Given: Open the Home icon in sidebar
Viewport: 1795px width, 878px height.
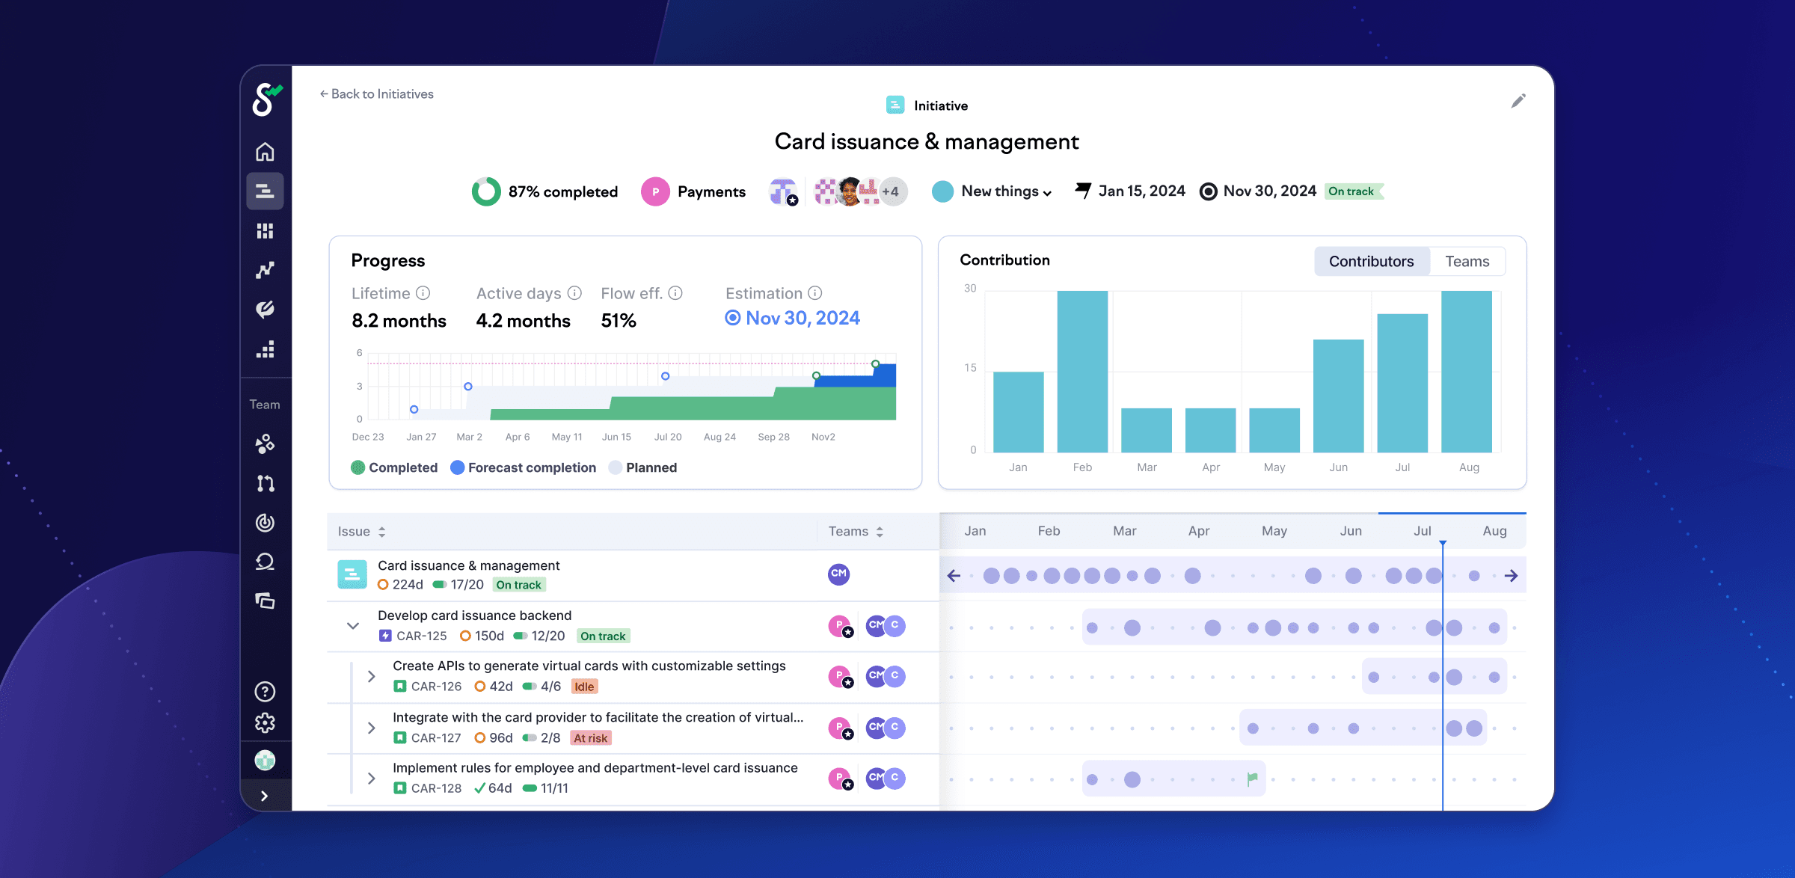Looking at the screenshot, I should pos(265,152).
